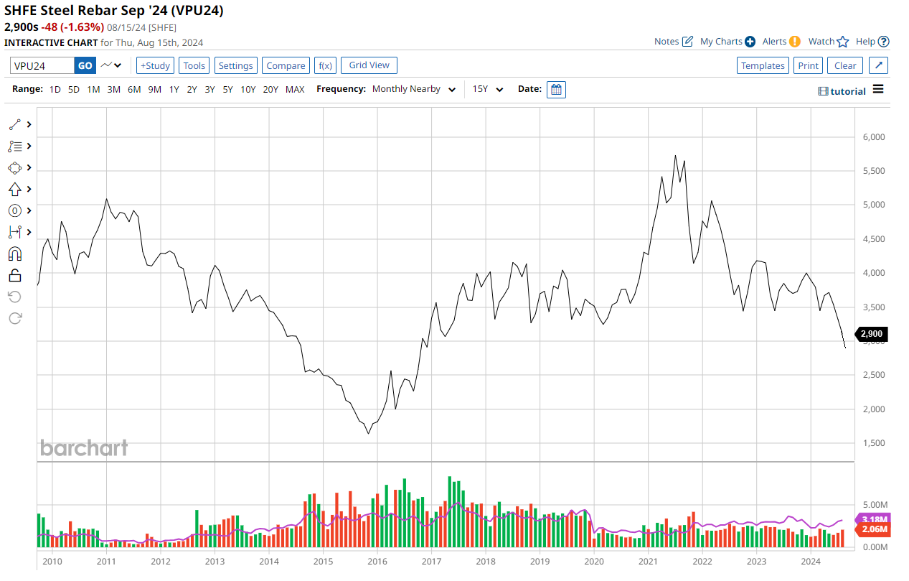The width and height of the screenshot is (909, 581).
Task: Enable the magnet snap mode icon
Action: click(15, 254)
